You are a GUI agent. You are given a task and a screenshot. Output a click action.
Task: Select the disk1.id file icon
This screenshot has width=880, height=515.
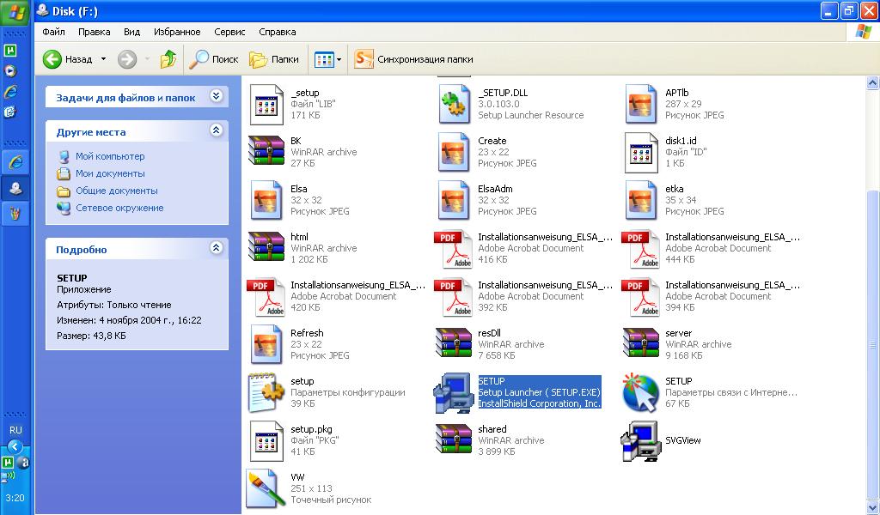(640, 152)
